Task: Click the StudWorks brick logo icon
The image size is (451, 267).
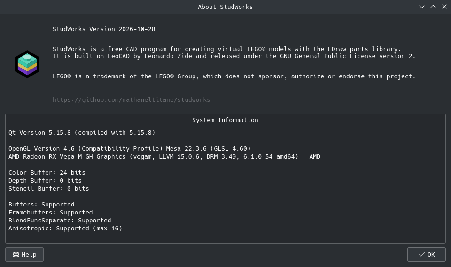Action: (27, 64)
